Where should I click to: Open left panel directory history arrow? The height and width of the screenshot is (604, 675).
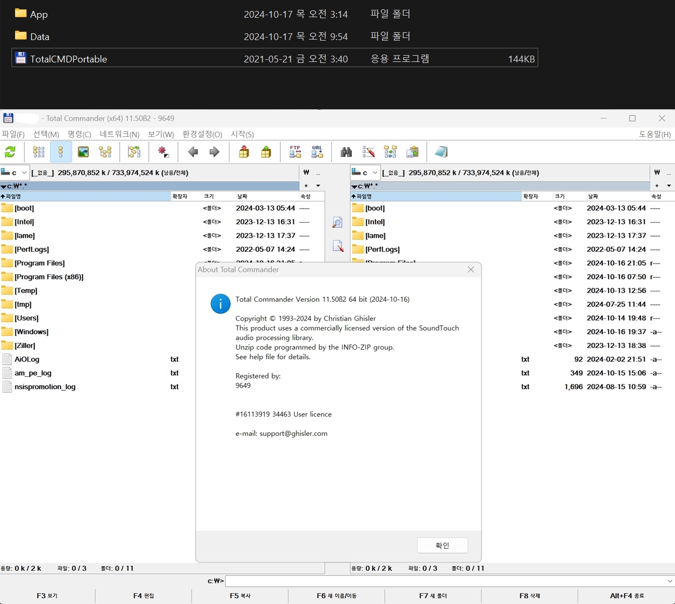[318, 186]
